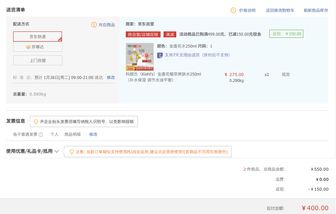Click the lightbulb icon in PLUS coupon notice
This screenshot has height=214, width=336.
point(71,152)
